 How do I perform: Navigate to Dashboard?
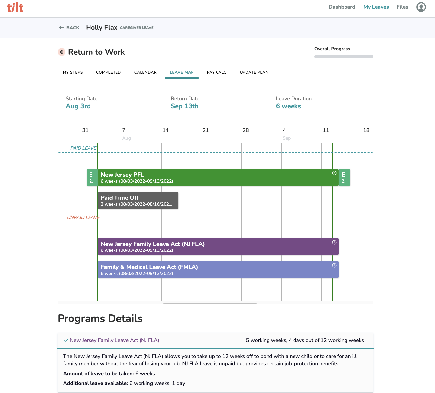342,7
